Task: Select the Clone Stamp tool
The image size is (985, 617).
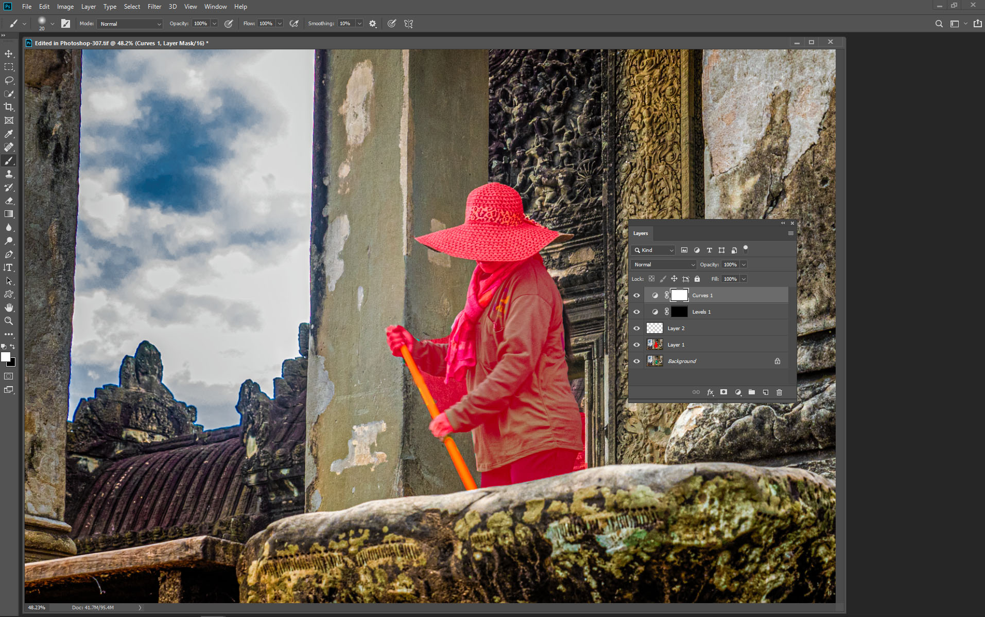Action: click(x=9, y=174)
